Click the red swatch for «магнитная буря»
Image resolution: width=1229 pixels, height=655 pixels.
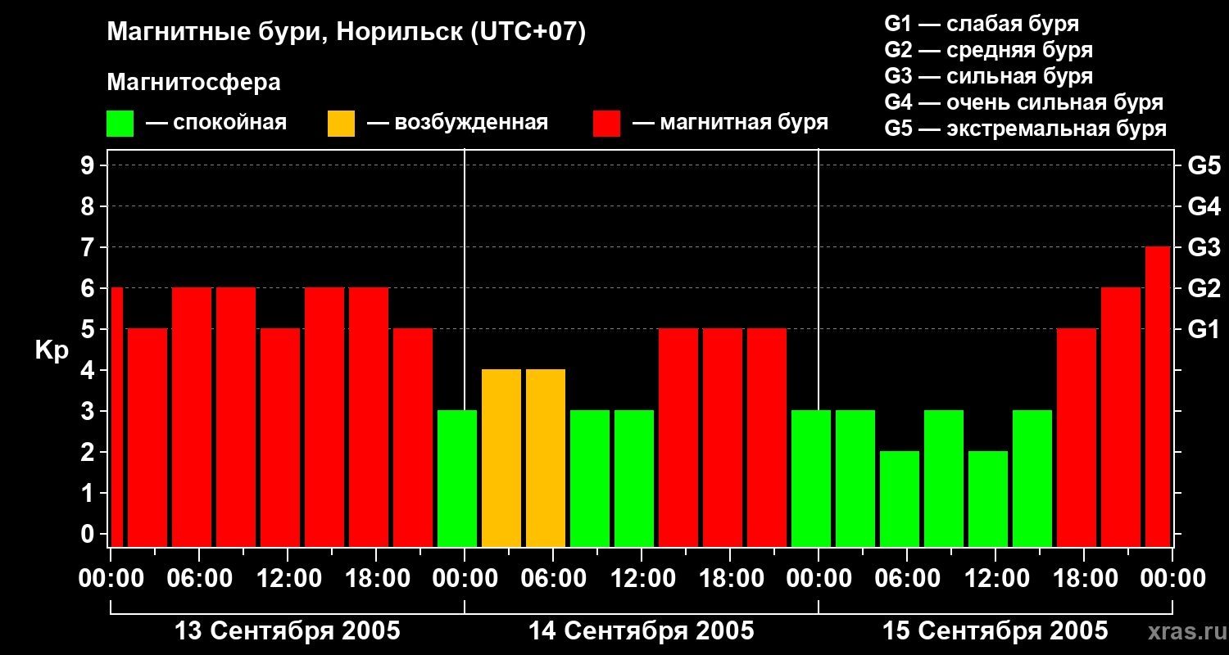606,124
